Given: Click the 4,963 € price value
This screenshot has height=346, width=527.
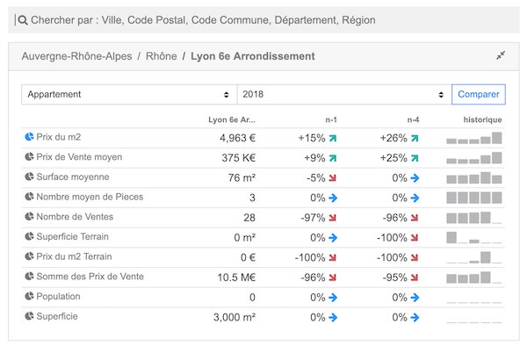Looking at the screenshot, I should (x=238, y=138).
